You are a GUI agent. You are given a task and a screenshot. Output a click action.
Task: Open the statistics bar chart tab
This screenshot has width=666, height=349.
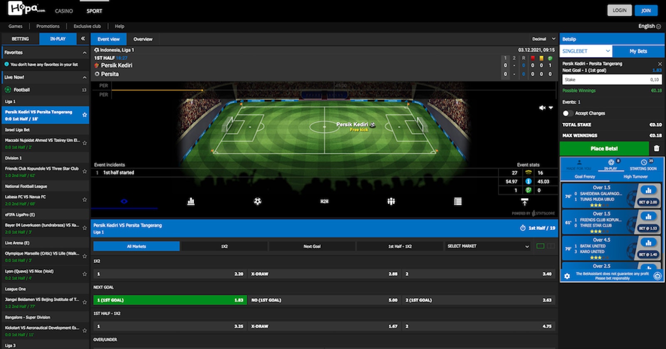191,202
